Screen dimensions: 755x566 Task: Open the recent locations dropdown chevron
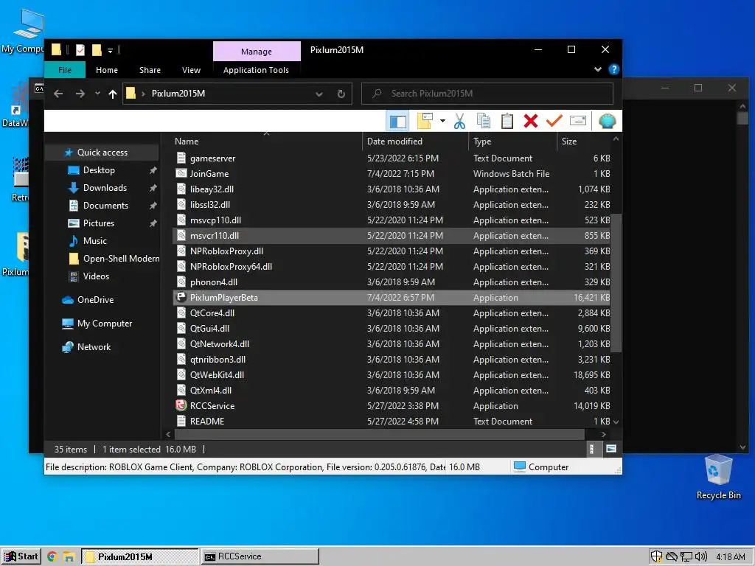coord(97,94)
